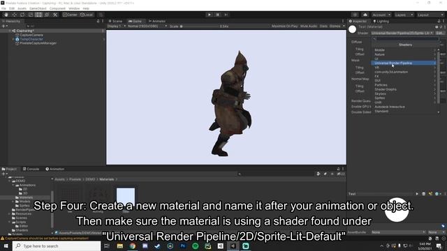447x251 pixels.
Task: Open the Component menu
Action: 57,8
